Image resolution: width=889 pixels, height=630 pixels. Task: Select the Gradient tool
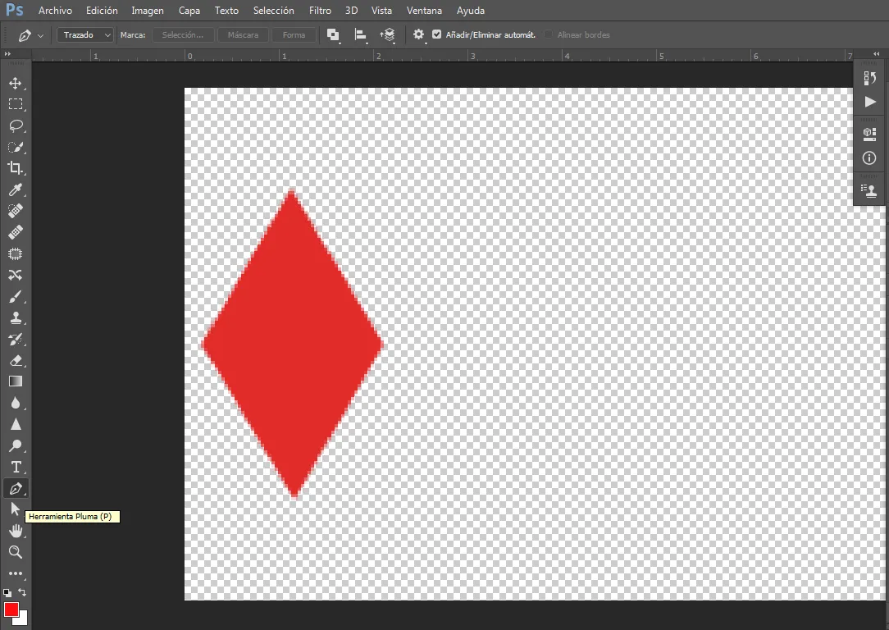16,381
